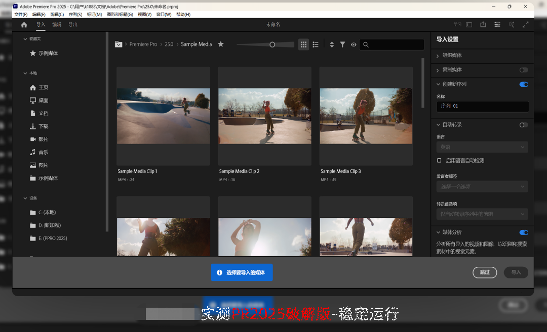Add Sample Media to favorites star
Screen dimensions: 547x332
pyautogui.click(x=221, y=44)
